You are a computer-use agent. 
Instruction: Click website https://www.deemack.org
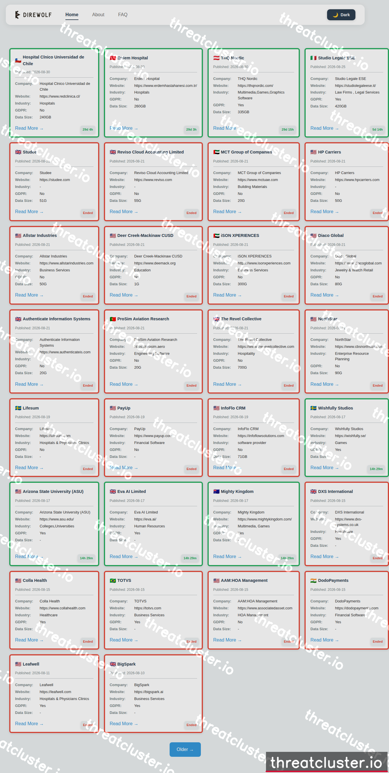point(155,263)
